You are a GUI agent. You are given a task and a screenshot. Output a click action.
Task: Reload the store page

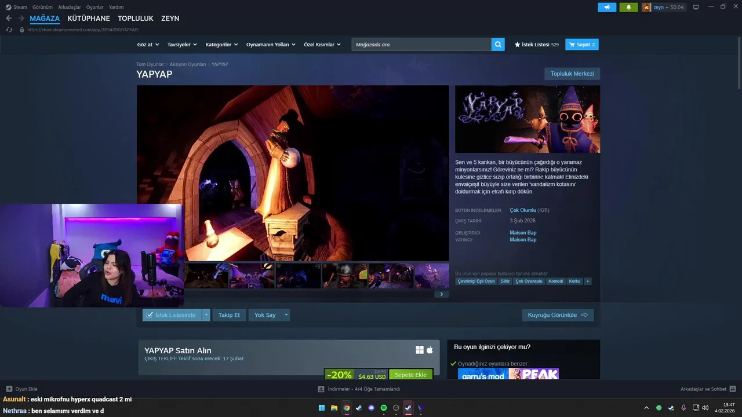(9, 30)
